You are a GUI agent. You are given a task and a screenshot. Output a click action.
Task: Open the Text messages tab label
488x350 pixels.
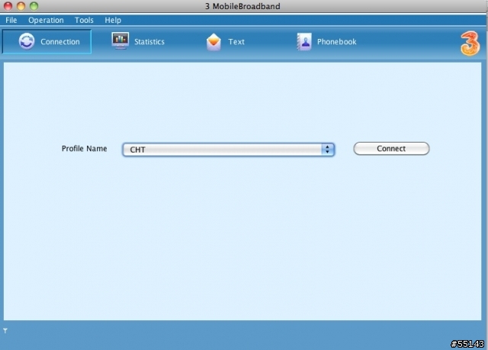(236, 42)
